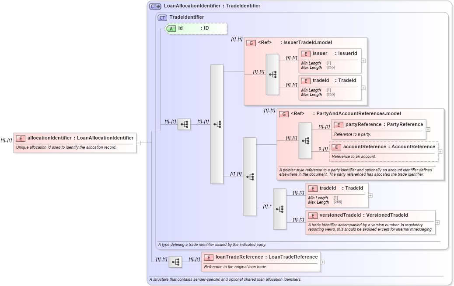Image resolution: width=454 pixels, height=286 pixels.
Task: Expand details of the issuer element
Action: (363, 61)
